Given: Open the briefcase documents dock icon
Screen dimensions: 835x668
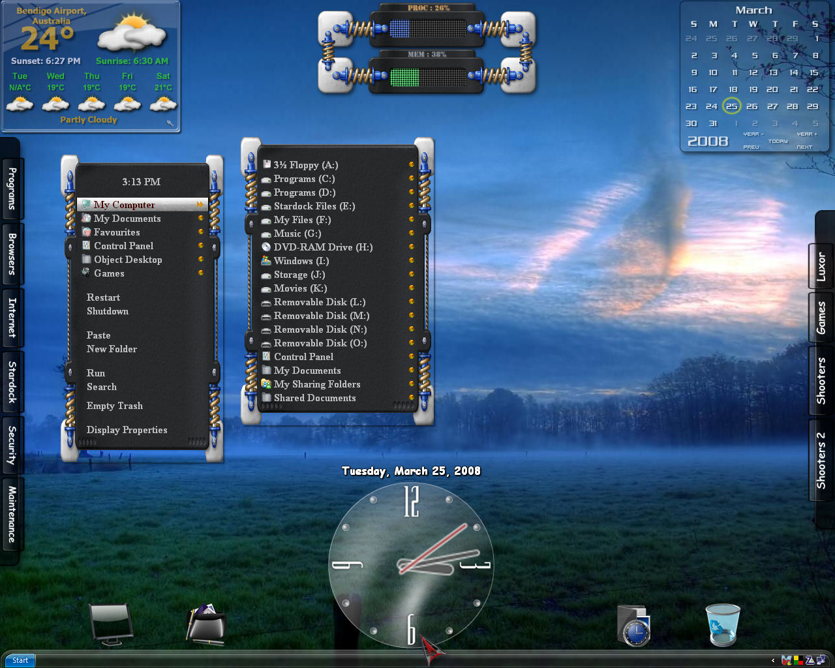Looking at the screenshot, I should [x=206, y=624].
